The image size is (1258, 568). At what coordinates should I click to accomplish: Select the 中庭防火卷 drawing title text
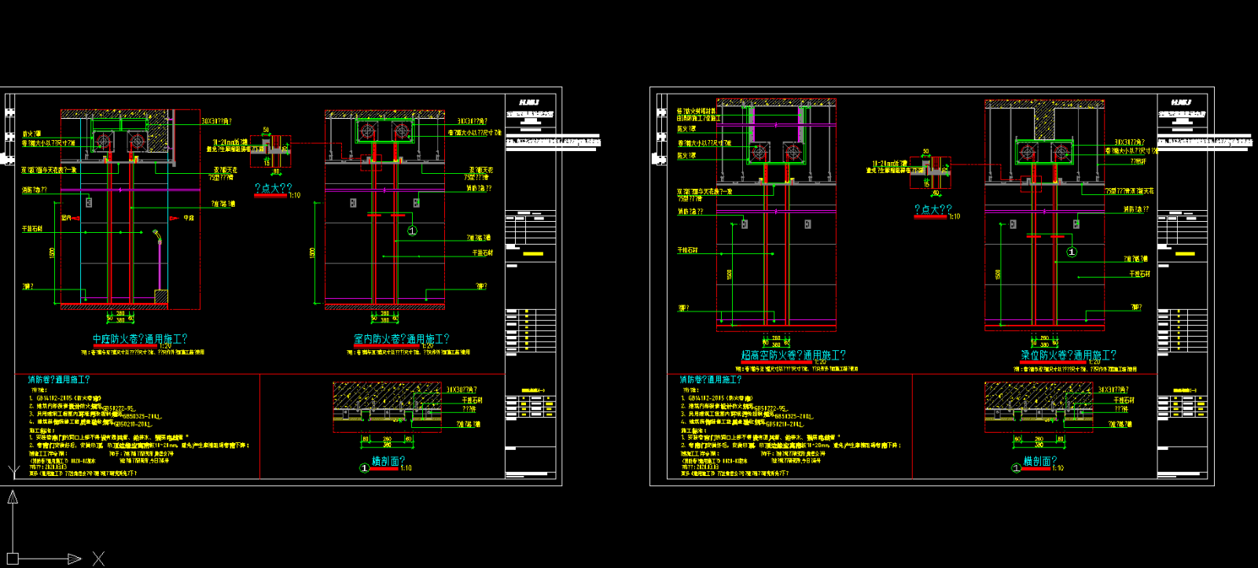[x=140, y=339]
